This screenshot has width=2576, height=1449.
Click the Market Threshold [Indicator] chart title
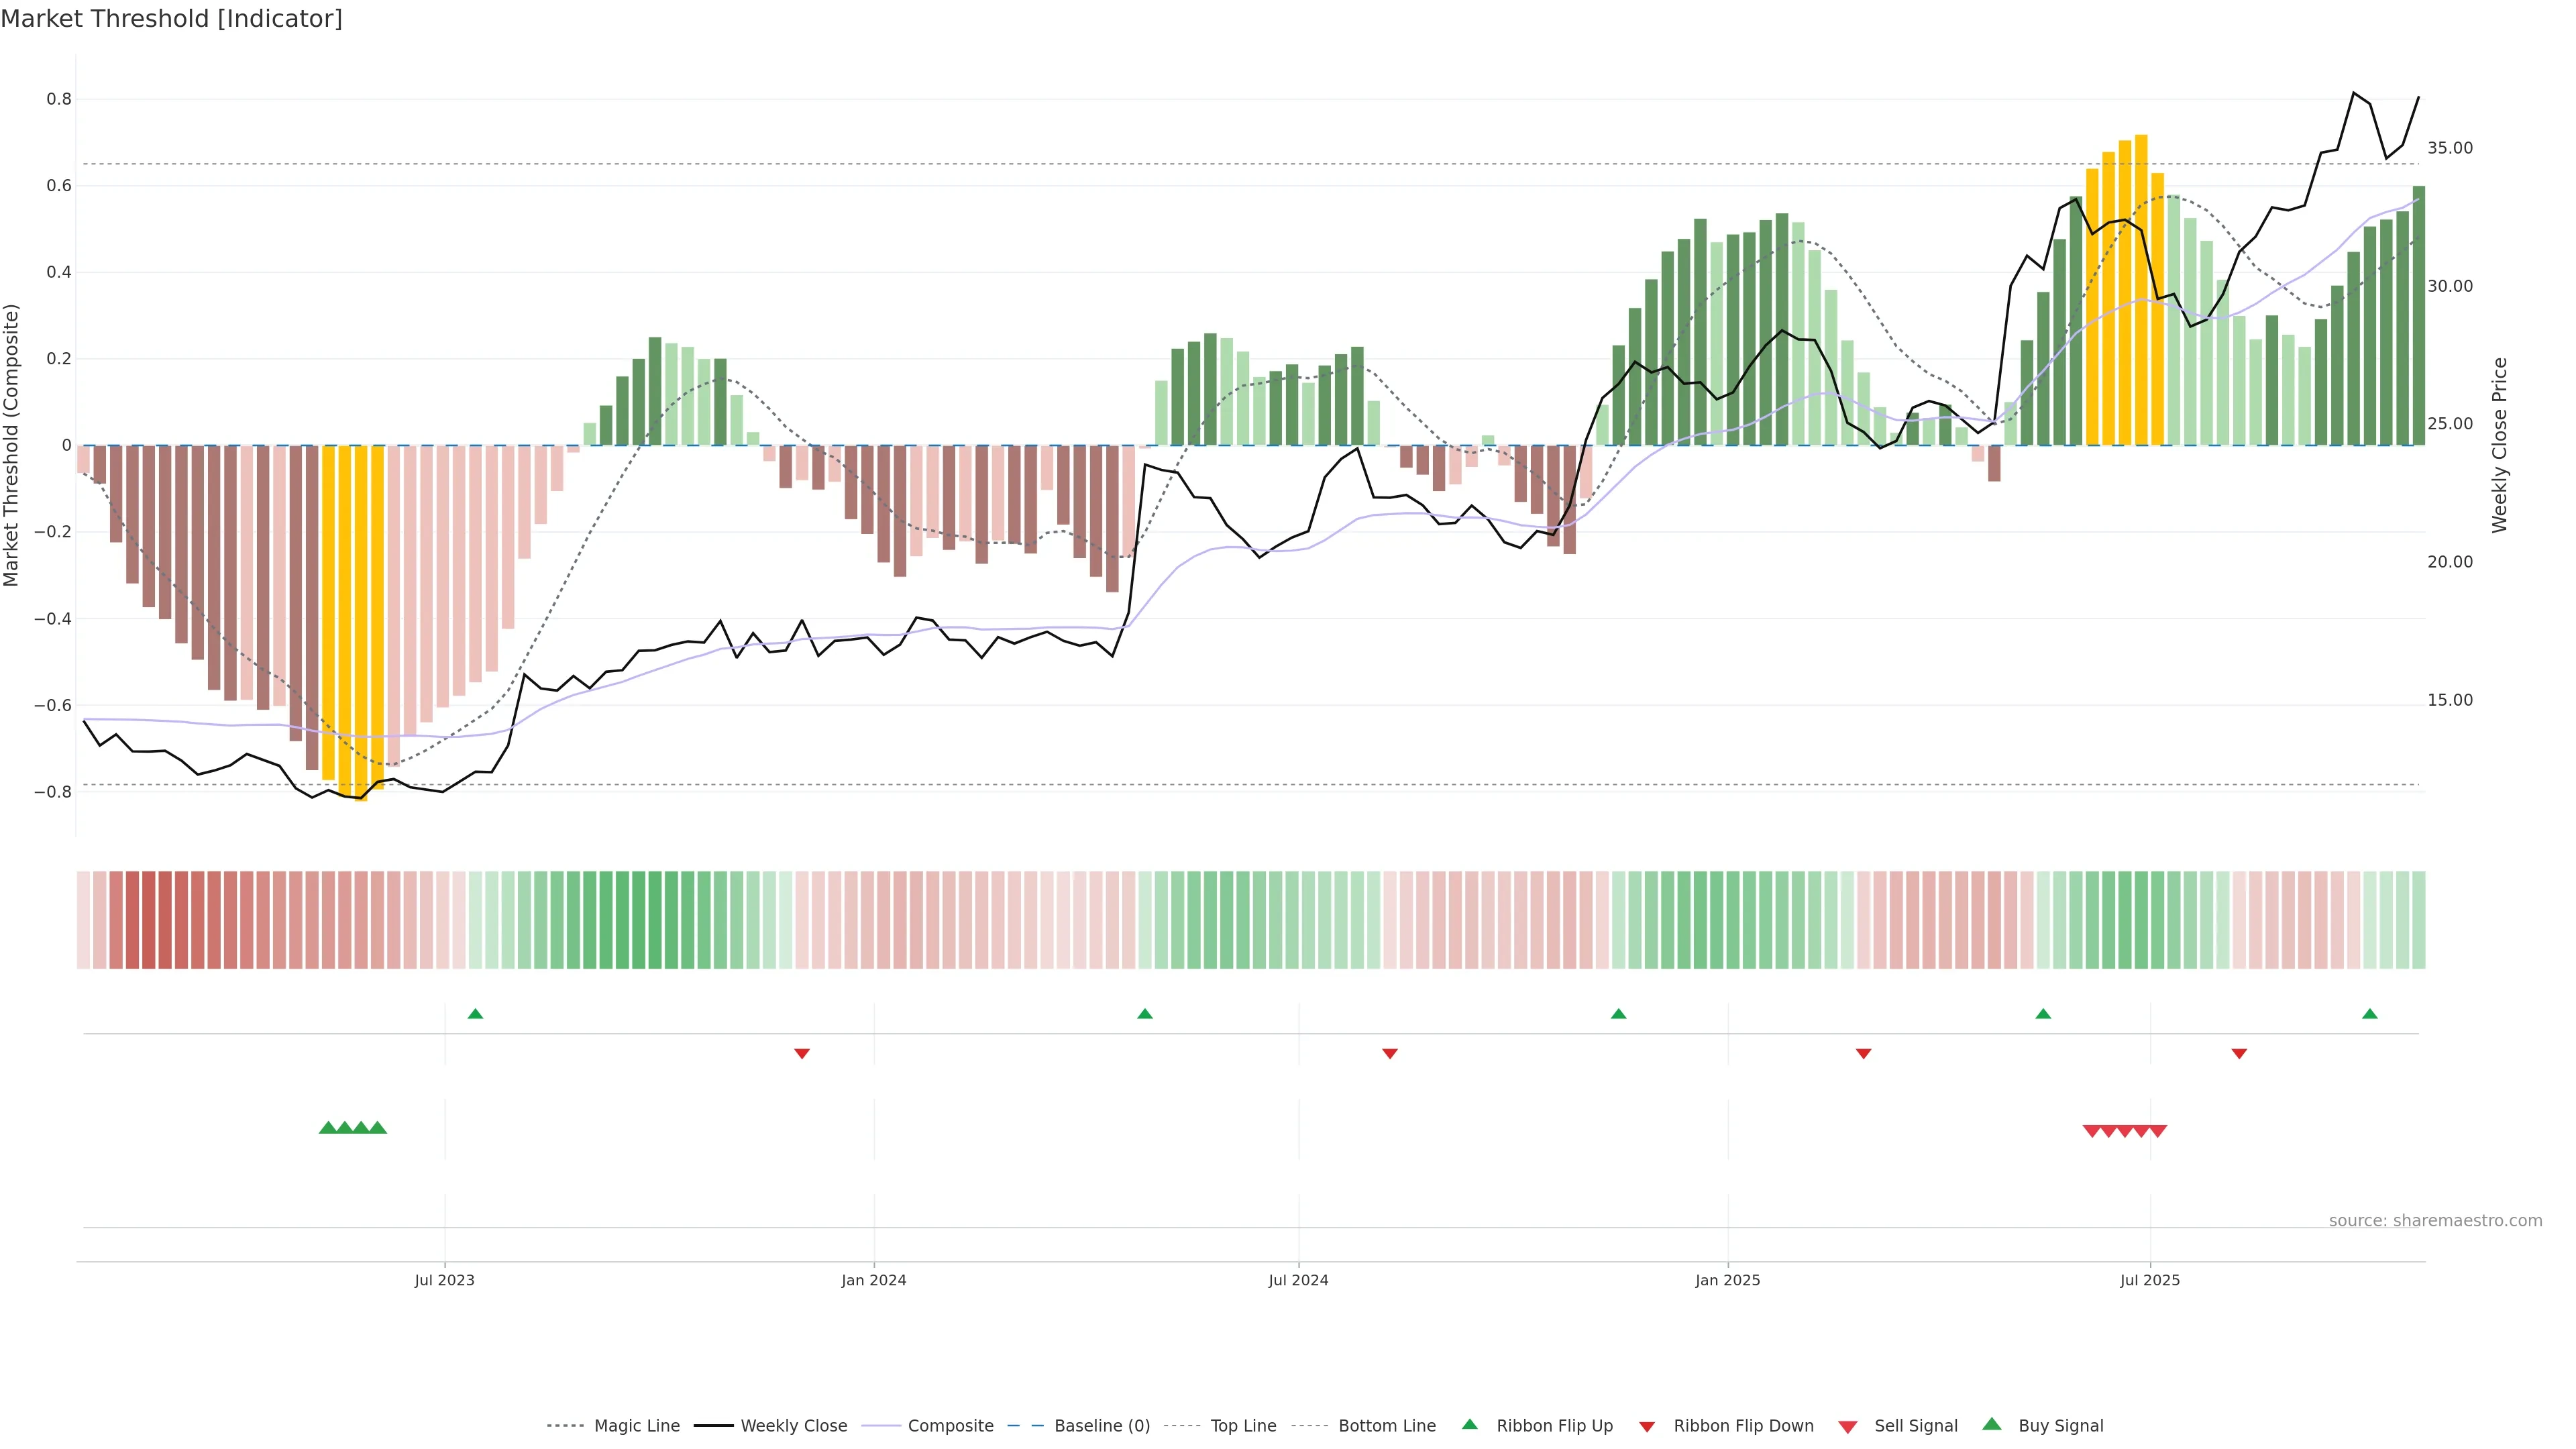pyautogui.click(x=171, y=19)
